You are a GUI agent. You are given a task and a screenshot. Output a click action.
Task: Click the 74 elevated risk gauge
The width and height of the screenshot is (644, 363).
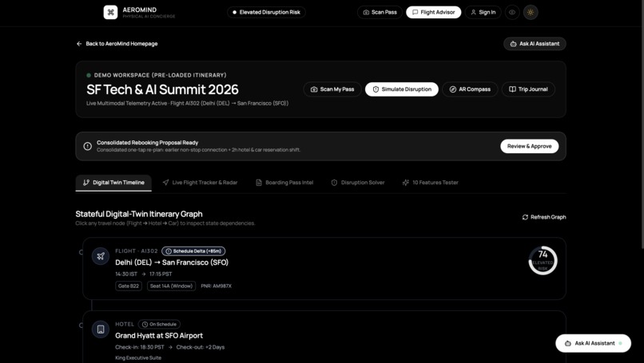[543, 260]
